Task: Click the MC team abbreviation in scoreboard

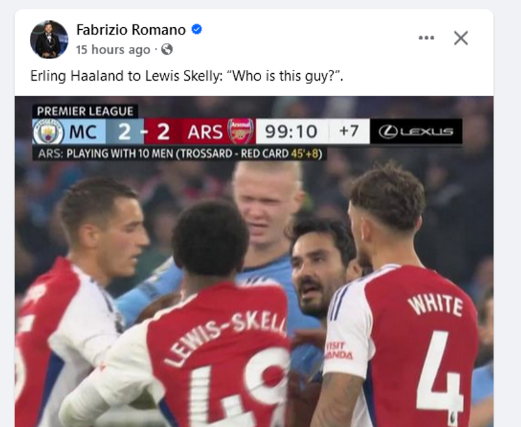Action: click(82, 131)
